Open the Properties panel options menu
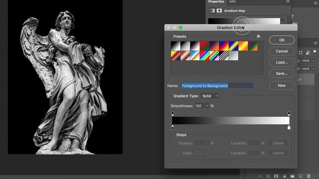319x179 pixels. (288, 1)
